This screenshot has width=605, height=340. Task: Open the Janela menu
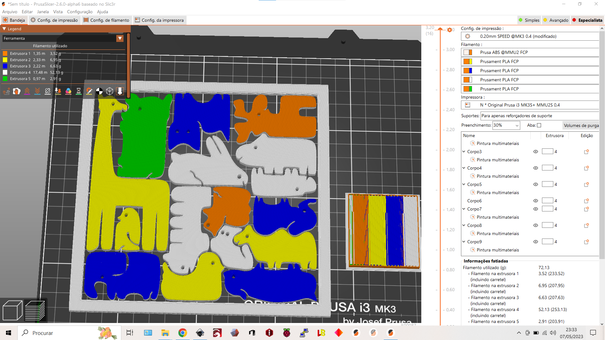[x=43, y=12]
